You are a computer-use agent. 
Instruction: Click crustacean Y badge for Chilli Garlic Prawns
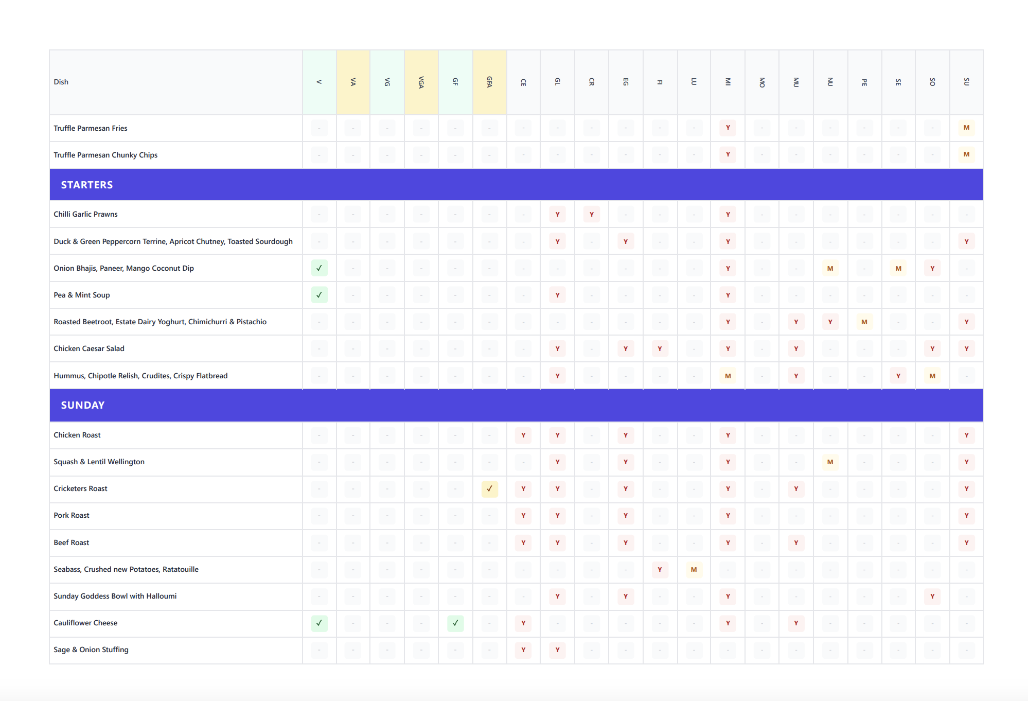coord(591,214)
